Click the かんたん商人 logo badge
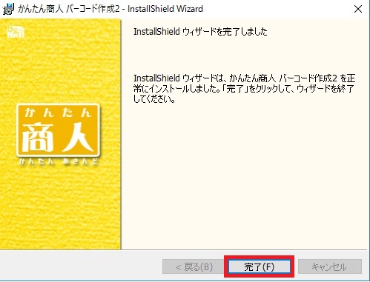This screenshot has width=370, height=282. tap(58, 130)
